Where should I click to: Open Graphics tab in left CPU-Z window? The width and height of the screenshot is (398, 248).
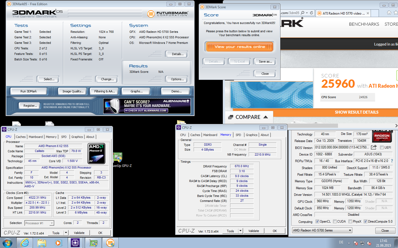pos(77,137)
